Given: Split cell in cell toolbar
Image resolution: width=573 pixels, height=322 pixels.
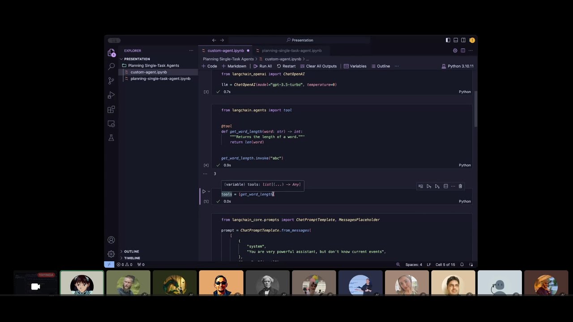Looking at the screenshot, I should (445, 186).
